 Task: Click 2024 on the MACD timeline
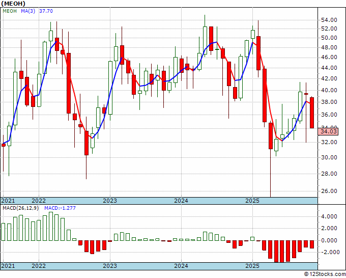[181, 266]
